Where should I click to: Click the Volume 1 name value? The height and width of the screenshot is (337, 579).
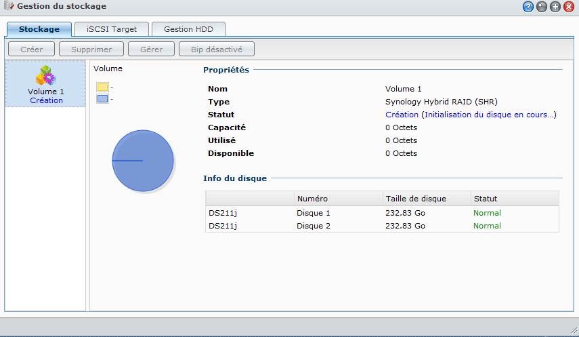coord(403,89)
